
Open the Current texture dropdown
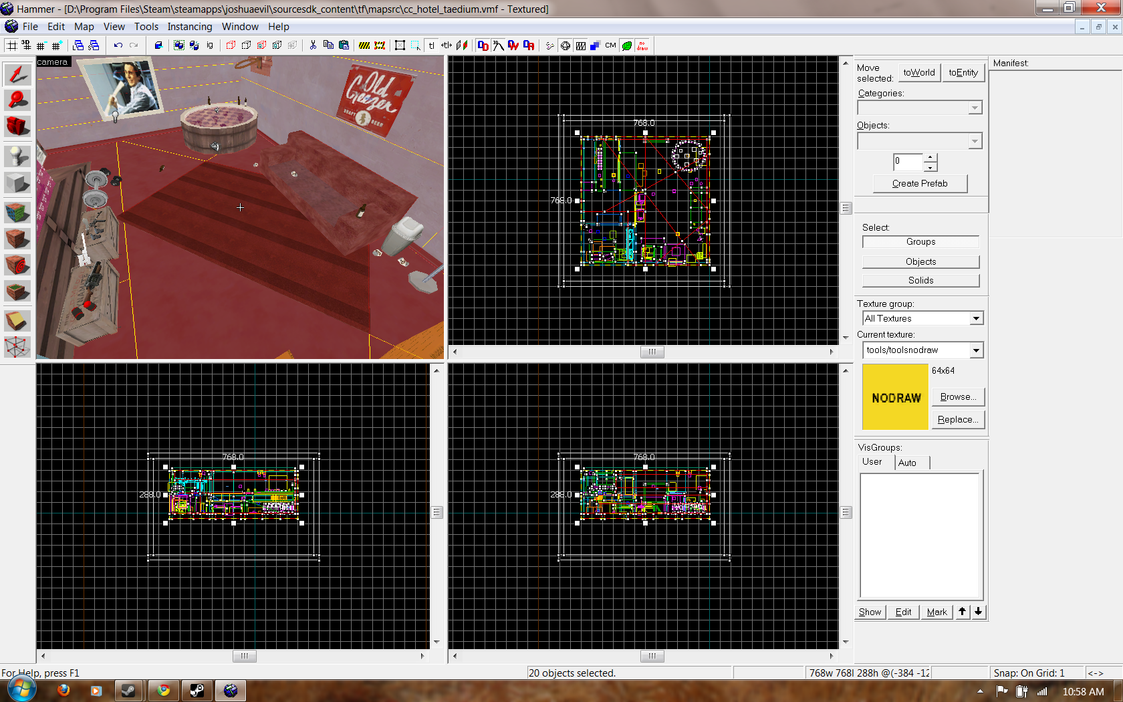pyautogui.click(x=976, y=350)
